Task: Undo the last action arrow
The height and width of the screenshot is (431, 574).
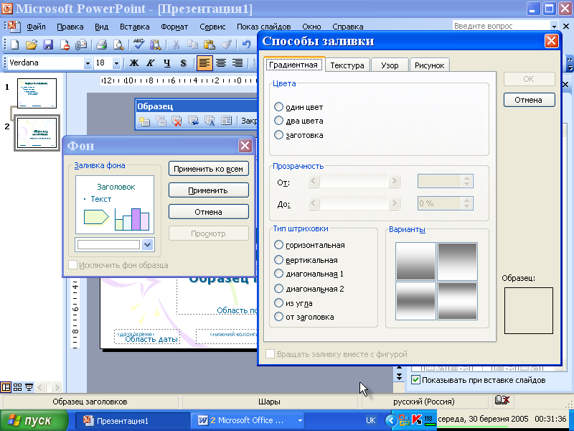Action: click(246, 45)
